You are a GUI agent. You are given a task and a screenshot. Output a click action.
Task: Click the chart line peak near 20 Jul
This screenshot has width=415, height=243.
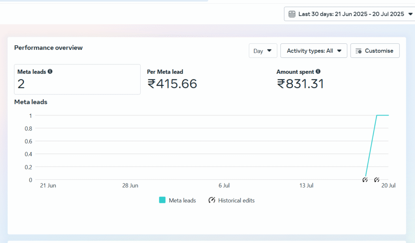click(383, 115)
